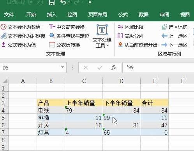
Task: Open 中文简繁转换 tool
Action: click(x=67, y=27)
